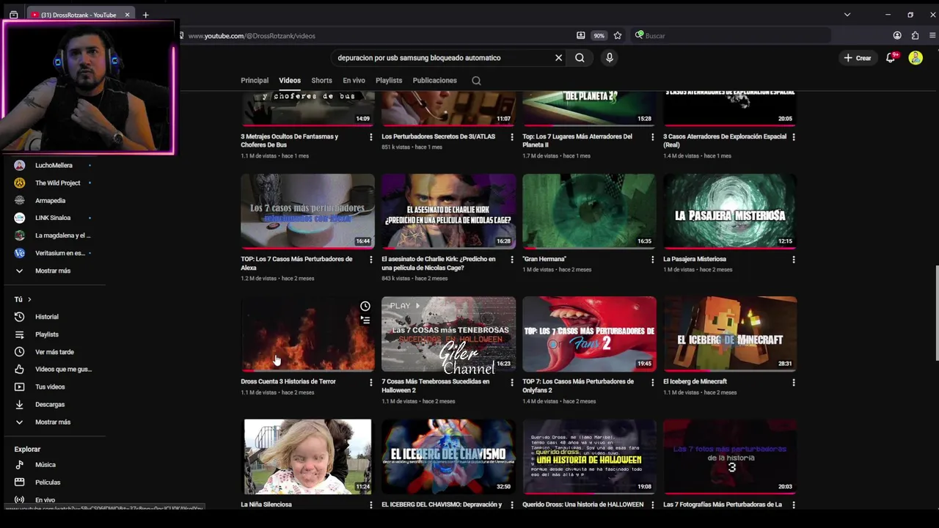Open a new browser tab

(145, 15)
